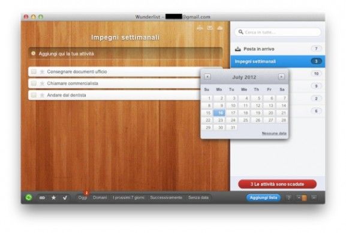Click the clock icon in the add-task field
Image resolution: width=346 pixels, height=233 pixels.
[34, 53]
